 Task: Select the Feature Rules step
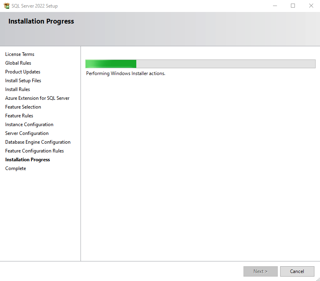click(x=19, y=116)
